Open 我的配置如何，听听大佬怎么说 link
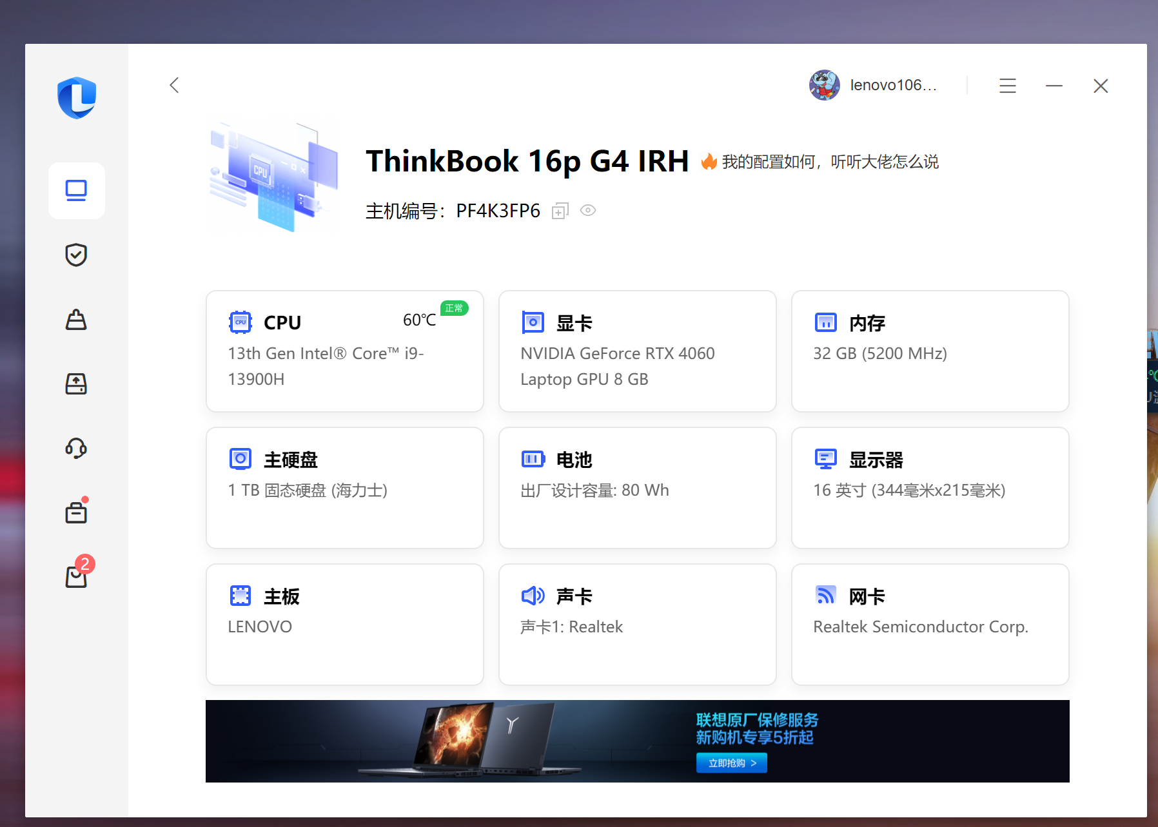 [830, 162]
